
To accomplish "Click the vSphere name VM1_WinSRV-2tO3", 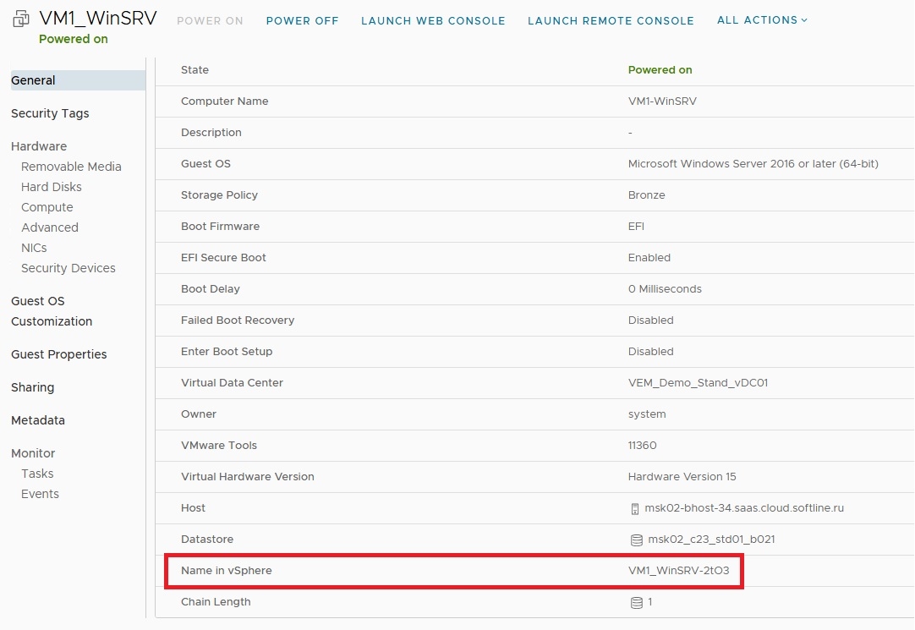I will click(x=679, y=571).
